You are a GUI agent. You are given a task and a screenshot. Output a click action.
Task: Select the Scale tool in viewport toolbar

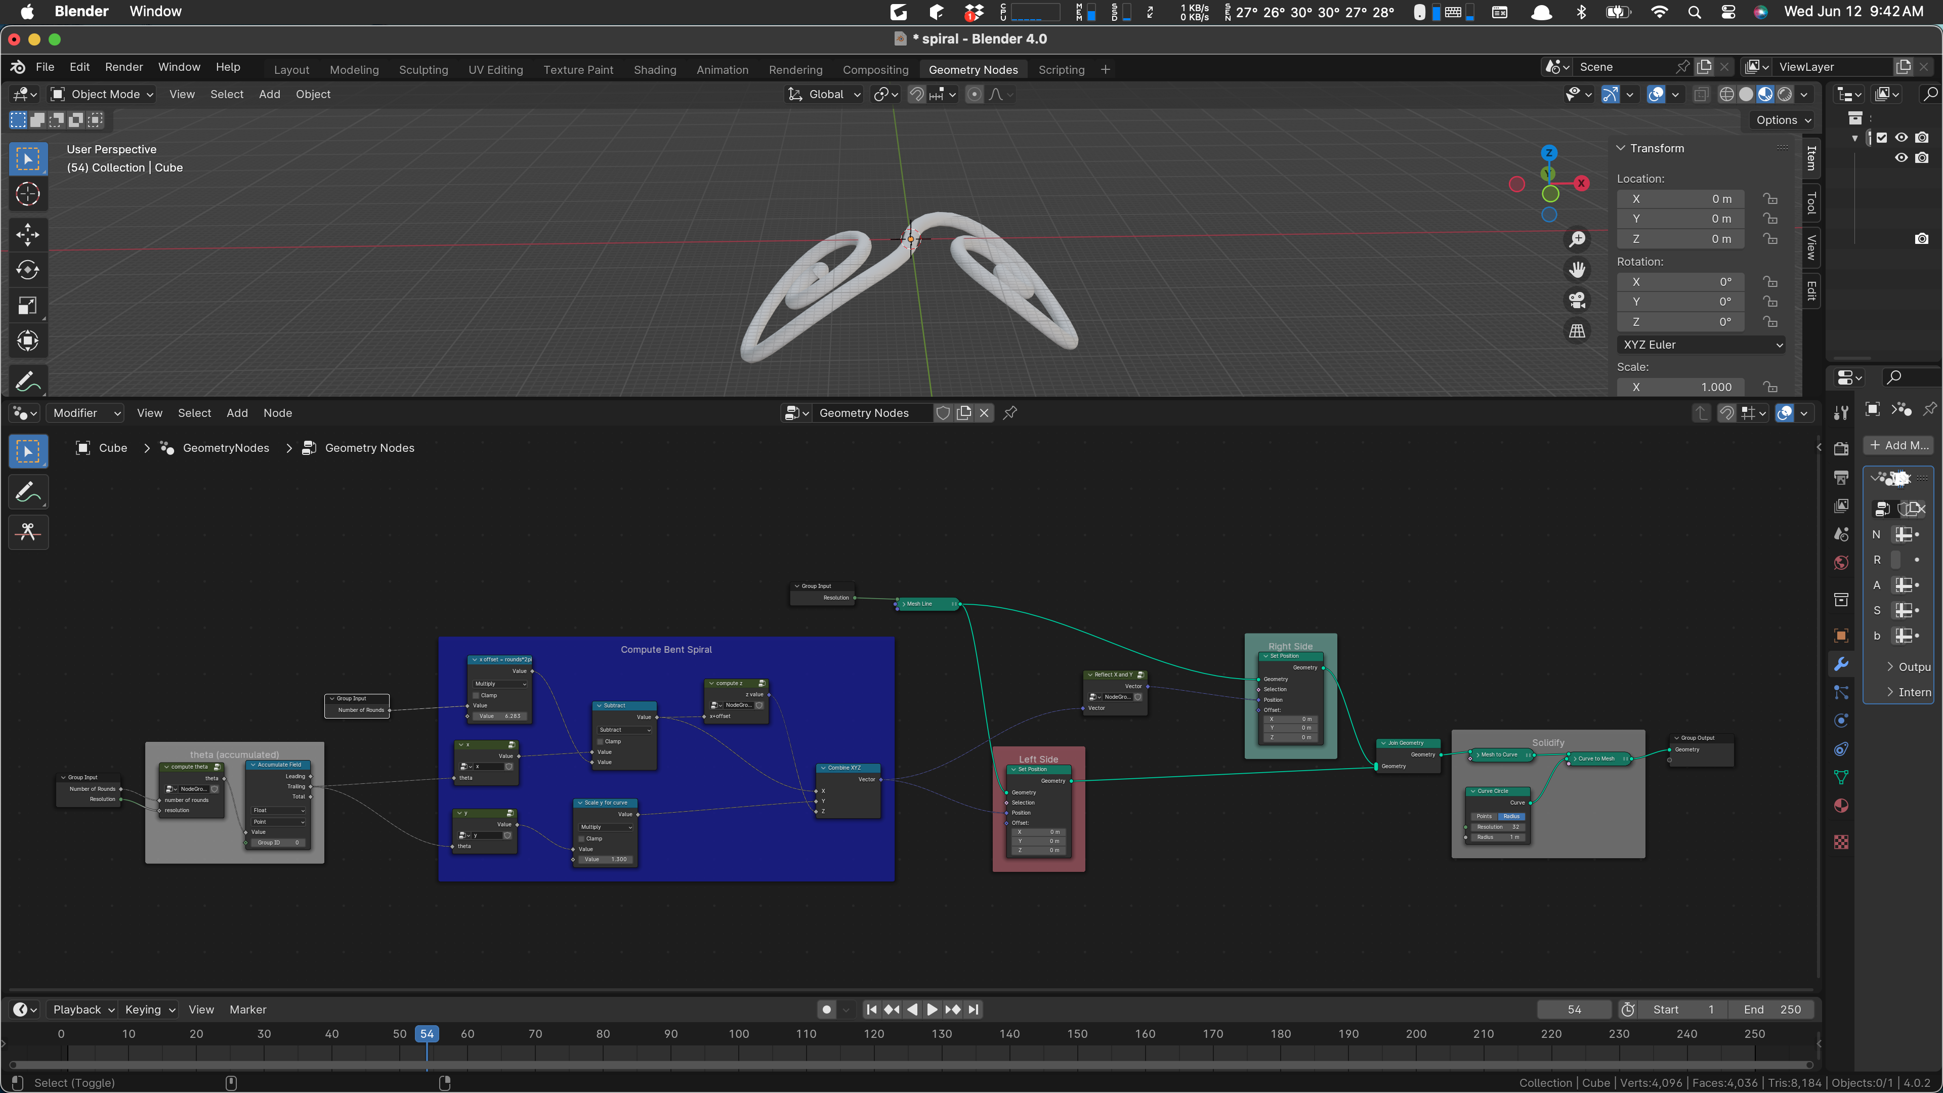tap(28, 306)
